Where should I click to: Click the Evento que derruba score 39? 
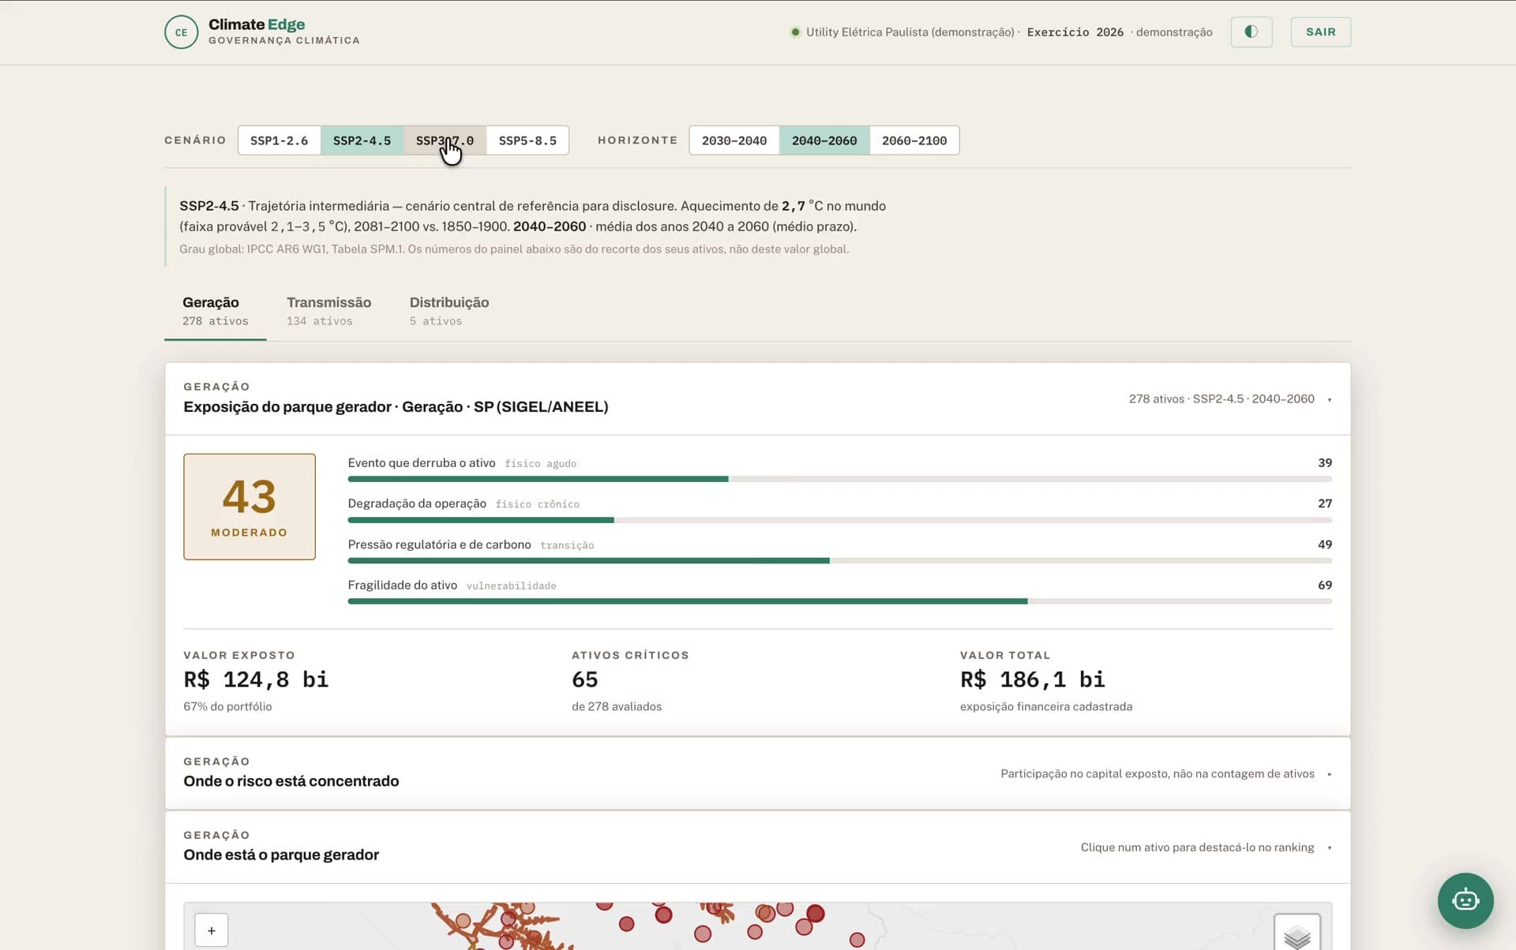(1325, 463)
